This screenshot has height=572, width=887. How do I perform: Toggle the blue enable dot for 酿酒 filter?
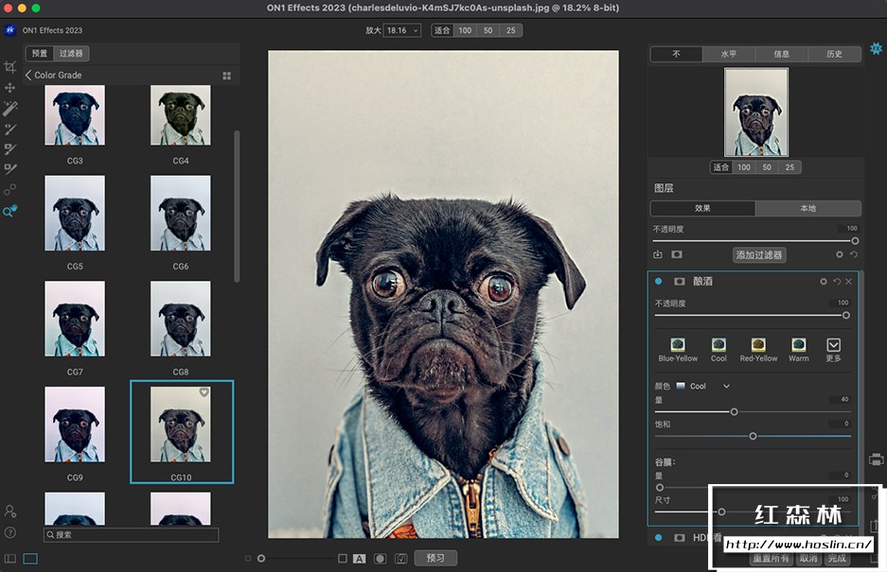(x=659, y=282)
